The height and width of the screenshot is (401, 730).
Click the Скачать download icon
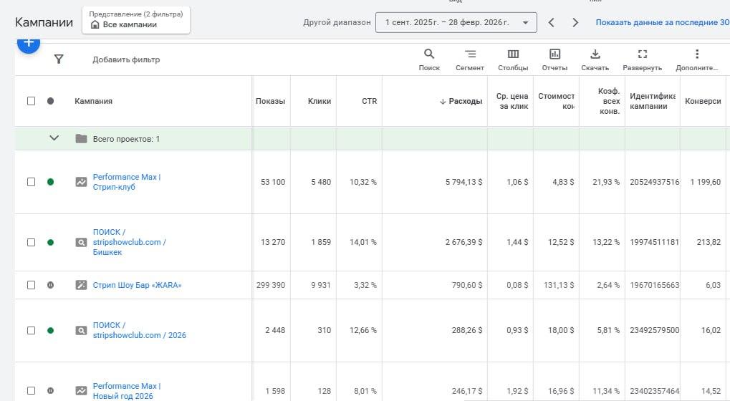pos(595,54)
